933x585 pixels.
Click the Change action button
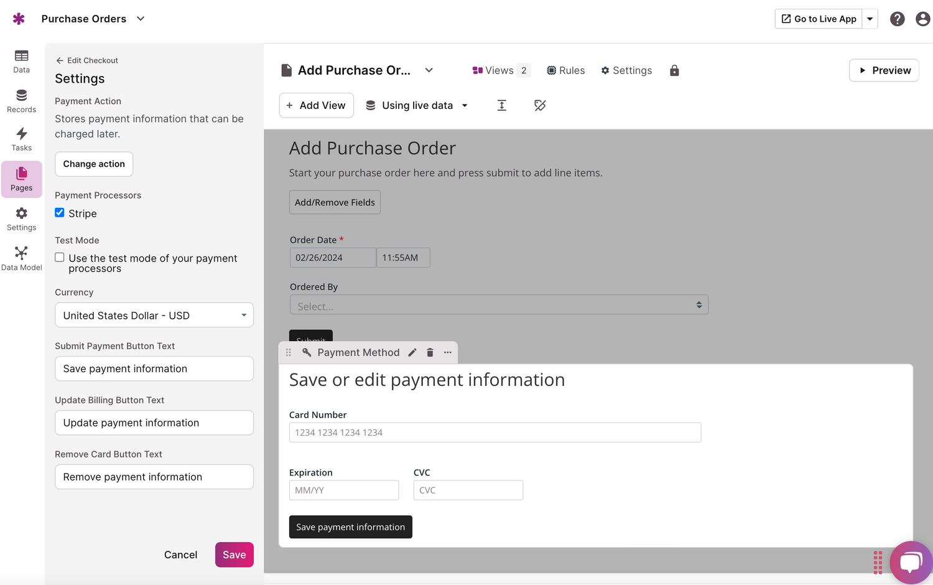click(93, 164)
